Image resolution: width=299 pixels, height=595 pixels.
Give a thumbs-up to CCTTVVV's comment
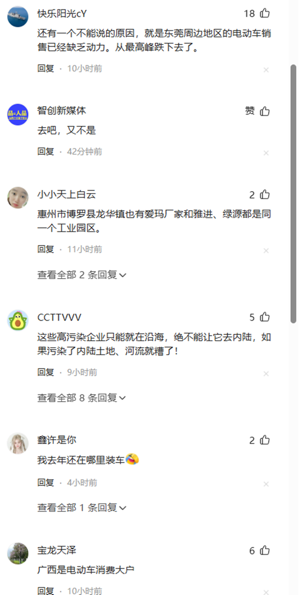click(x=265, y=317)
